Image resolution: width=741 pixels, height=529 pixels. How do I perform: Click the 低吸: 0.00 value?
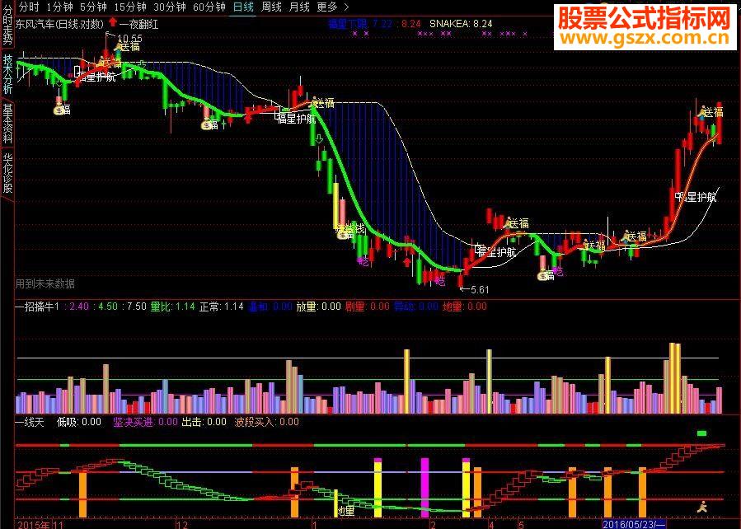[79, 422]
